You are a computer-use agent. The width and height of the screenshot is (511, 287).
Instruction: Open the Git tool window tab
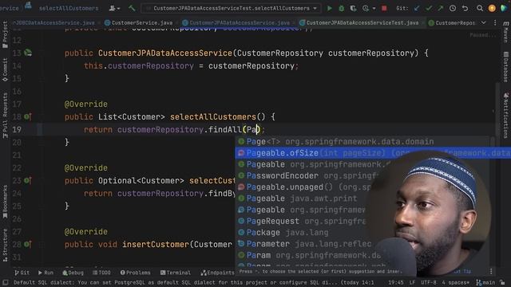[22, 273]
